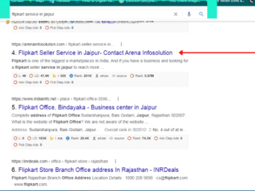Click the 'LD: 47.4K' metric in result 4
The height and width of the screenshot is (191, 255).
(x=39, y=76)
